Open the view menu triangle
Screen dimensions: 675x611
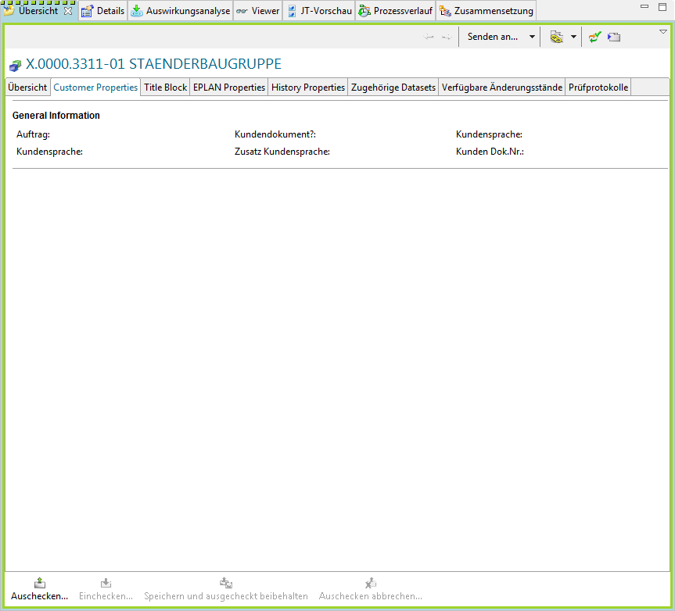coord(663,32)
